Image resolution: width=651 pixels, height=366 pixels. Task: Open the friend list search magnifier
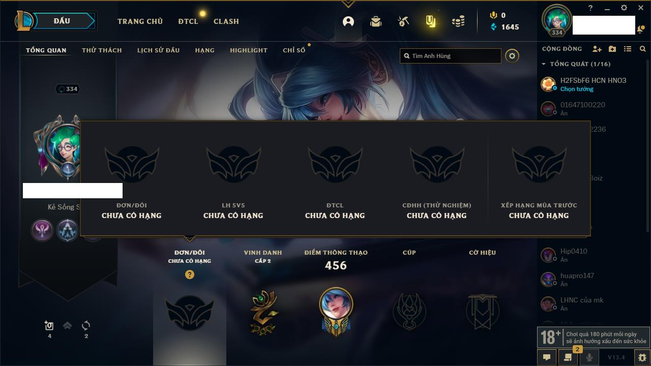[x=643, y=49]
